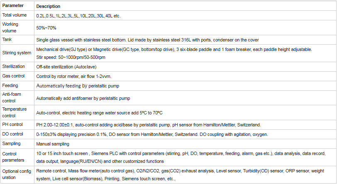This screenshot has height=184, width=337.
Task: Click the Description column header
Action: click(48, 7)
